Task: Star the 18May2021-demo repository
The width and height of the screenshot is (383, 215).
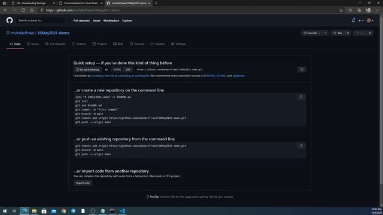Action: [338, 33]
